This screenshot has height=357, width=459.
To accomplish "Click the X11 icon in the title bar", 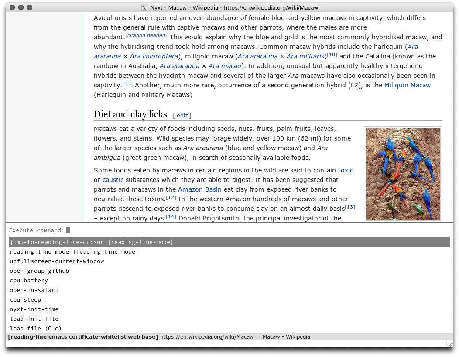I will point(144,8).
